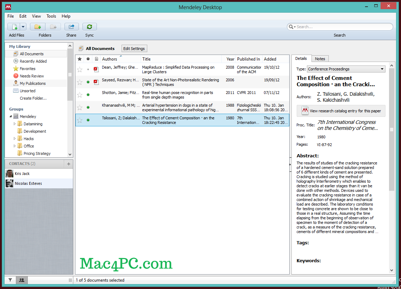Sort by the favorites star column header
This screenshot has height=289, width=401.
(x=80, y=59)
